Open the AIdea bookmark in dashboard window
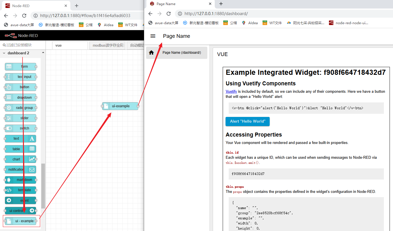Viewport: 393px width, 231px height. click(x=250, y=23)
